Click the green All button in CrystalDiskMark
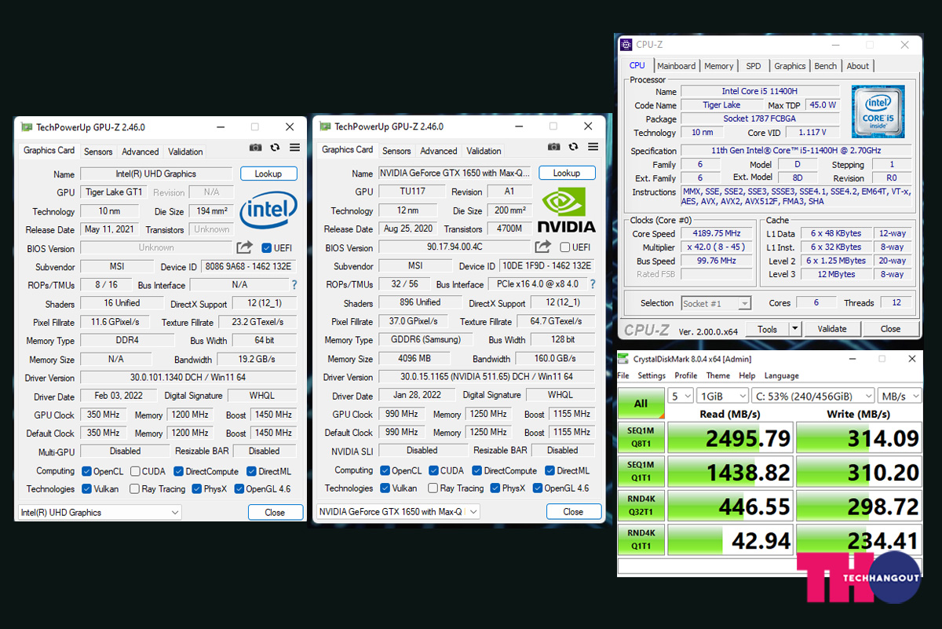Screen dimensions: 942x629 pos(641,404)
